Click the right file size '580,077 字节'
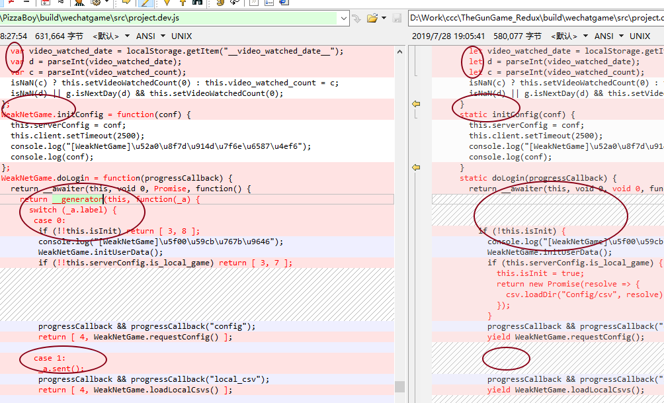Screen dimensions: 664x403 (x=517, y=36)
